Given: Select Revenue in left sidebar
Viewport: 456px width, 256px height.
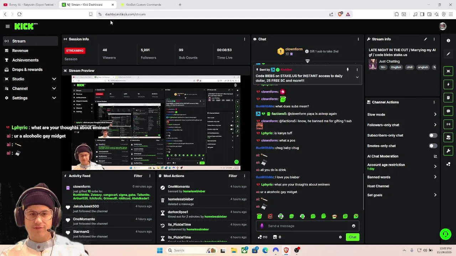Looking at the screenshot, I should point(30,50).
